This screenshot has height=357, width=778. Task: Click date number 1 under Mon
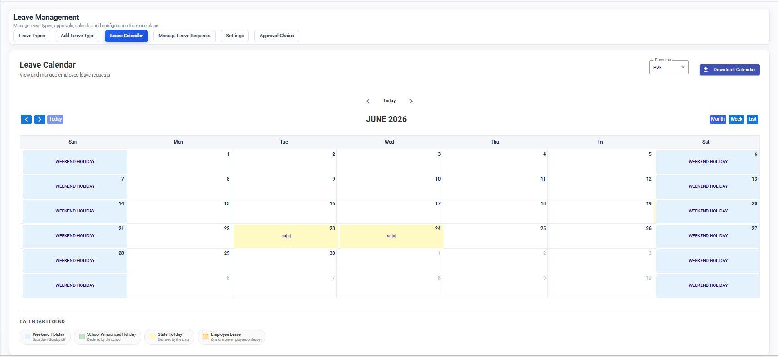click(x=228, y=154)
